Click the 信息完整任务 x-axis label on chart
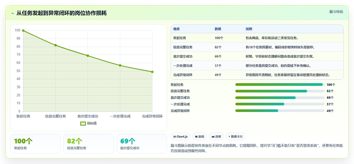 point(56,116)
